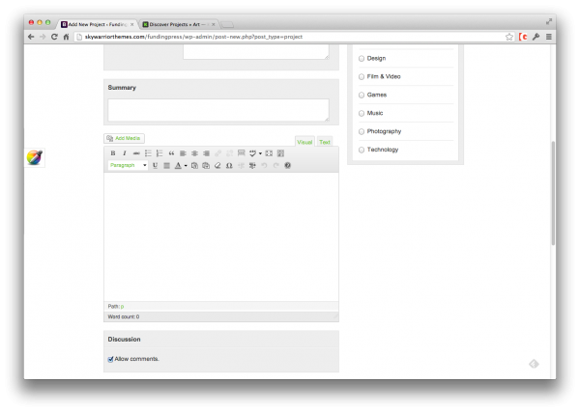Paste from Word
This screenshot has width=580, height=412.
pyautogui.click(x=206, y=165)
